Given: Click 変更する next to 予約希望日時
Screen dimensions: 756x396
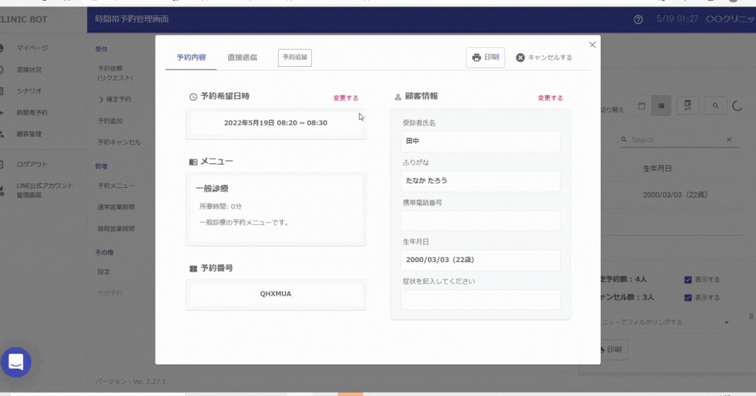Looking at the screenshot, I should pos(346,98).
